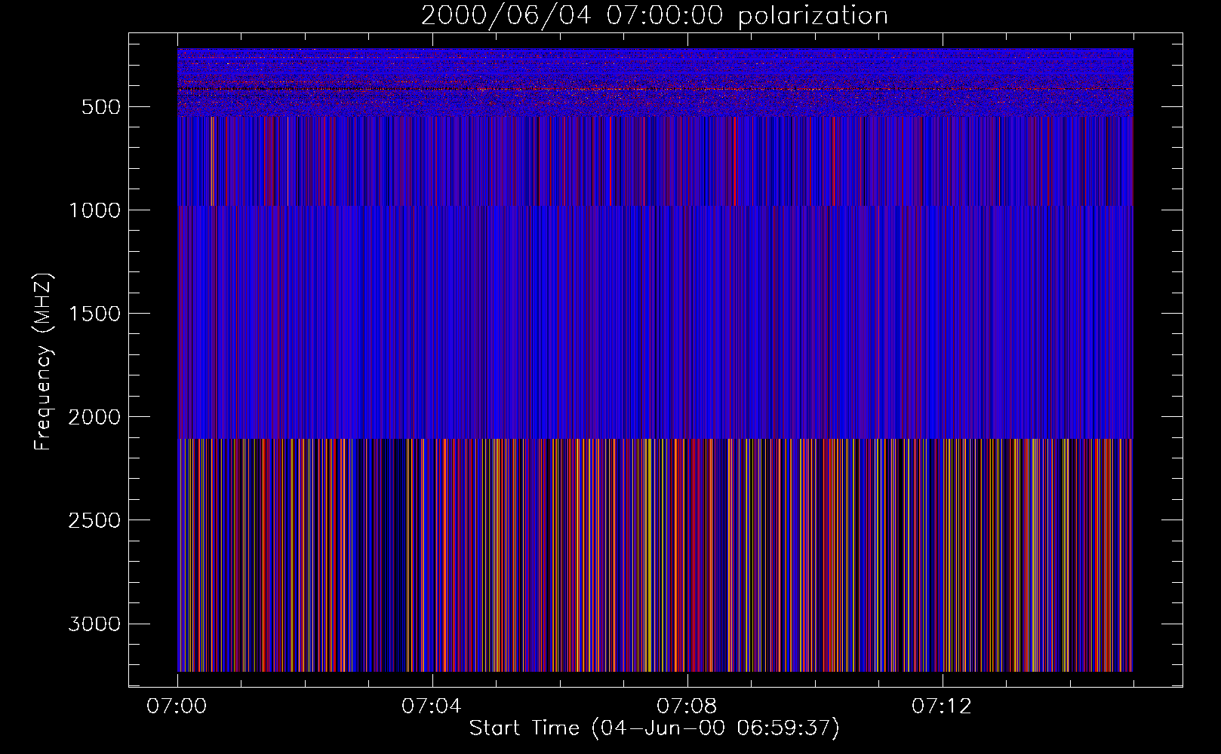Click the 07:12 time tick label
This screenshot has height=754, width=1221.
942,706
